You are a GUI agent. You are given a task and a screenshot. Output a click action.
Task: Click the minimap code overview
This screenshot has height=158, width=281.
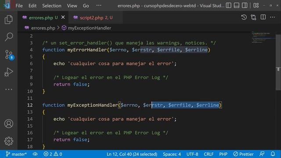(x=263, y=37)
